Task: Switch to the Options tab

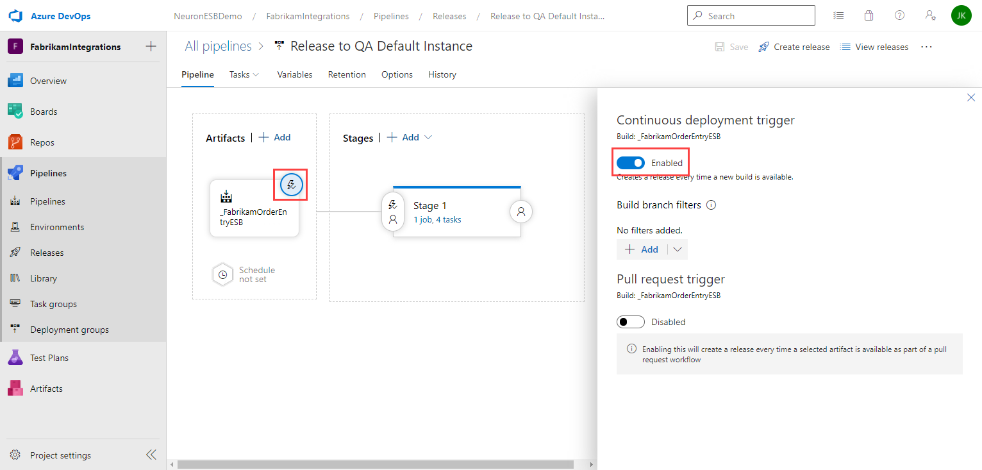Action: point(397,74)
